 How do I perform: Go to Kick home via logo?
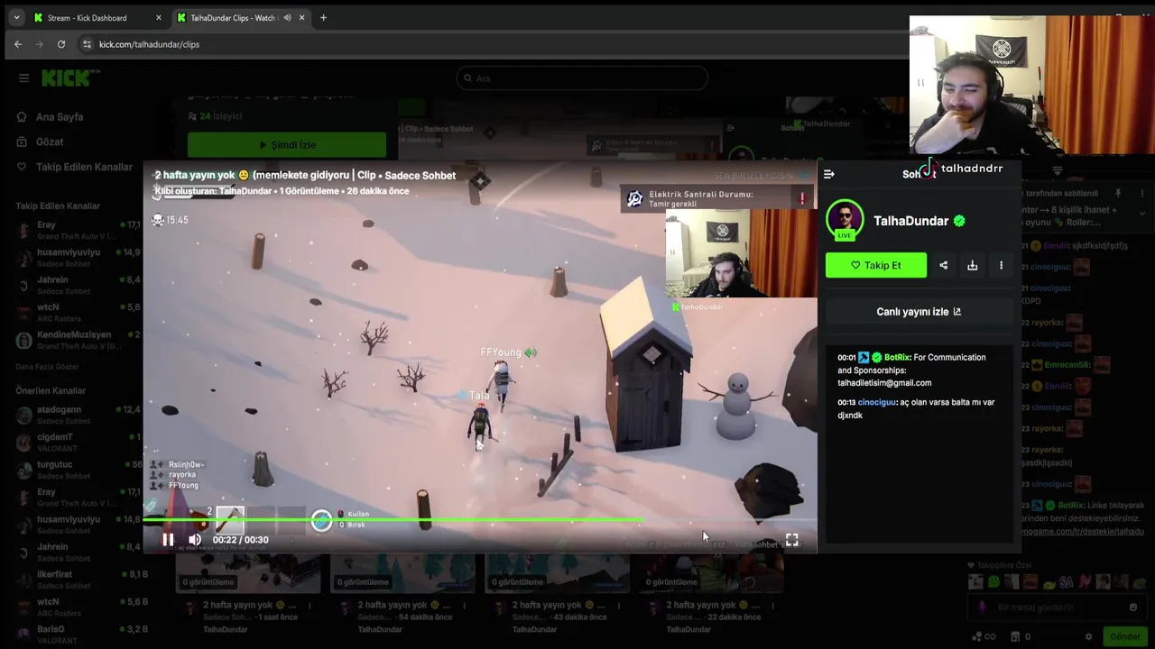70,78
